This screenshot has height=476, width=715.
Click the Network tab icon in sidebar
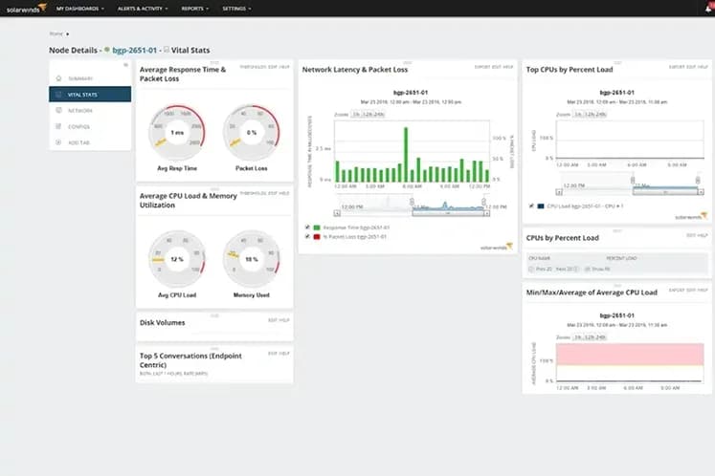point(58,110)
